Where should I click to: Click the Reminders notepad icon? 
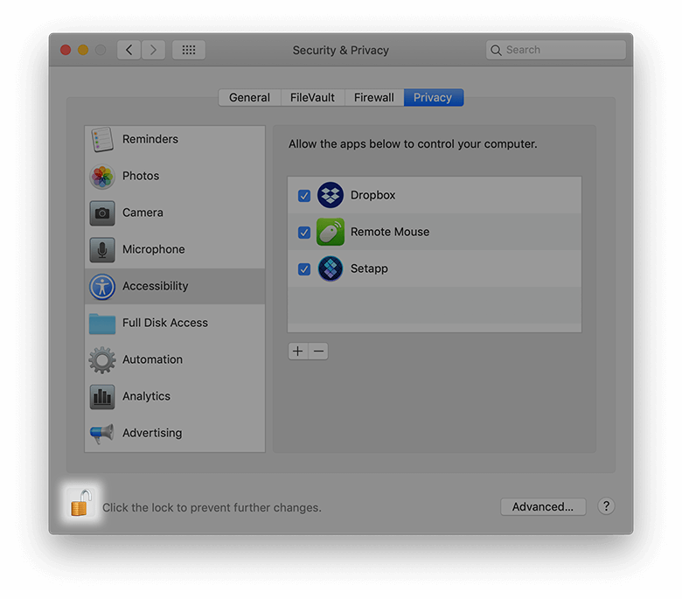102,139
